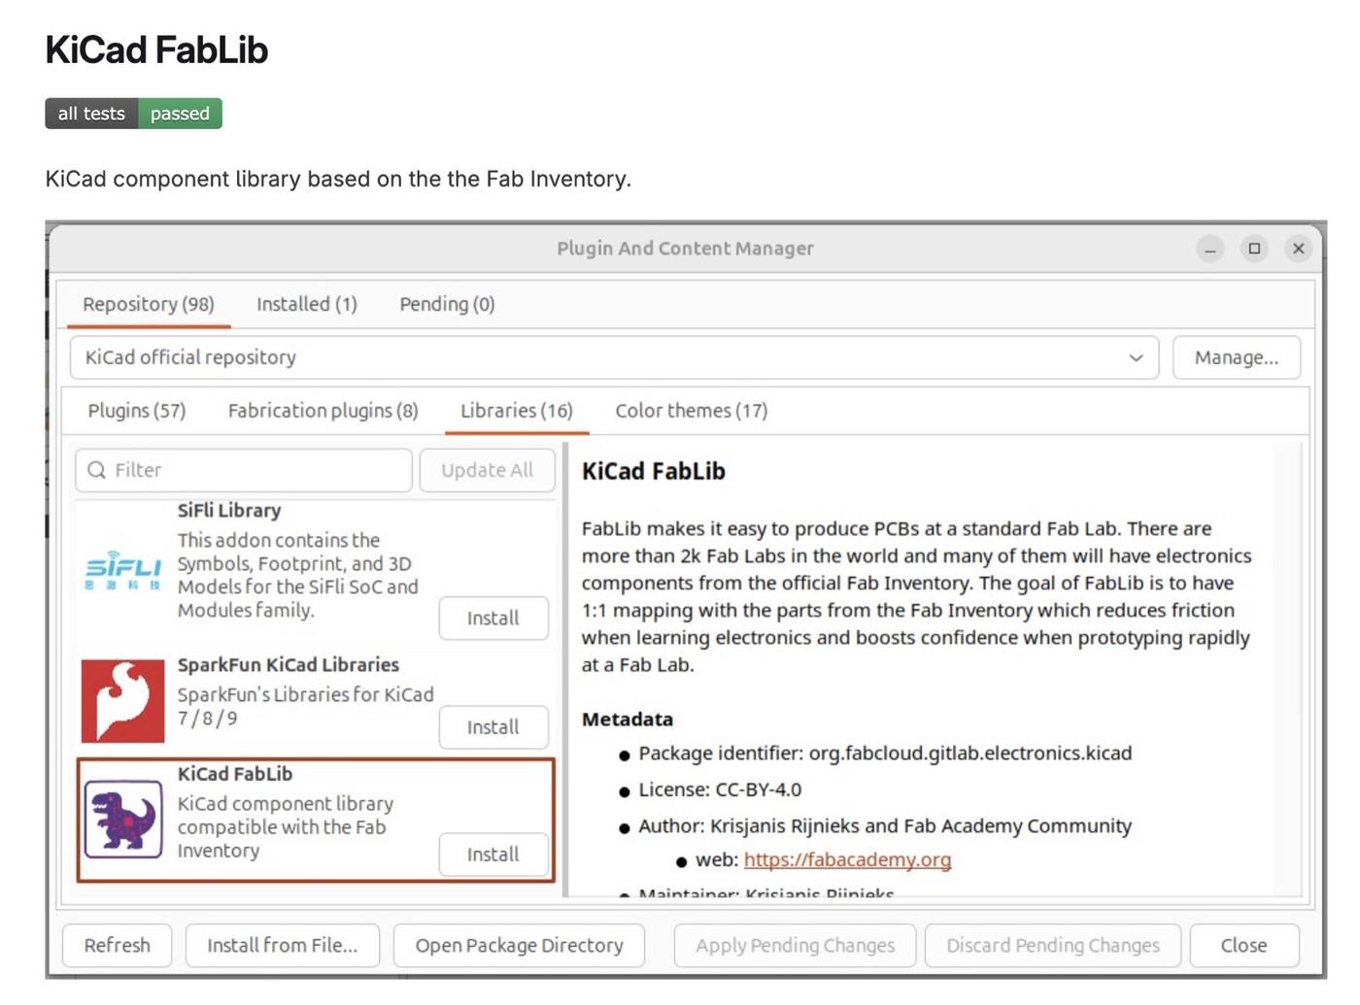Screen dimensions: 1360x1005
Task: Switch to the Installed (1) tab
Action: 307,304
